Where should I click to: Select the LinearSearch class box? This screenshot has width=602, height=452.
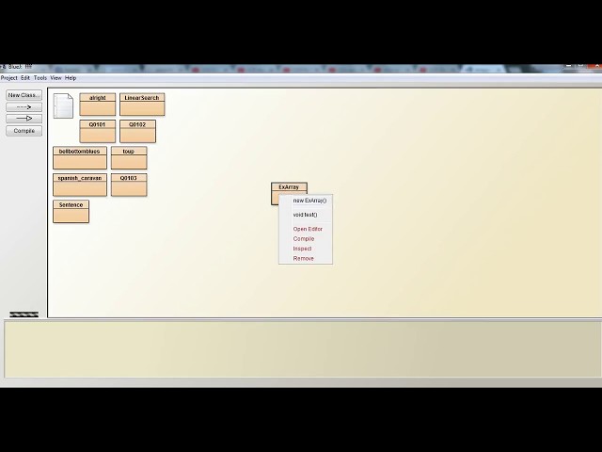[x=142, y=105]
